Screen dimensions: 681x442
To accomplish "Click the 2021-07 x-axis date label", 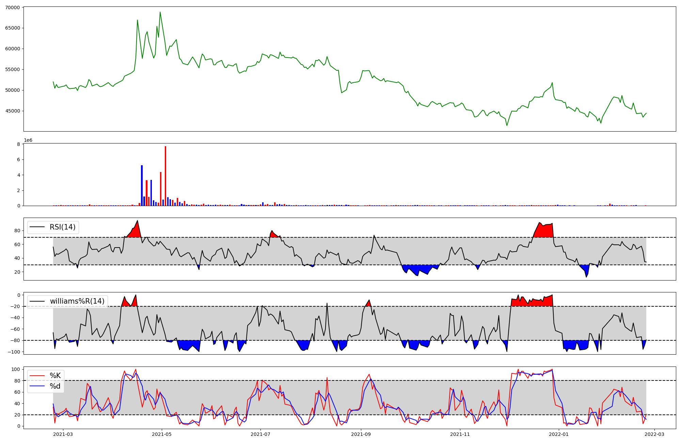I will 260,434.
